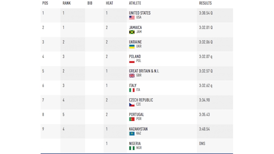Click the ATHLETE column header

tap(135, 3)
